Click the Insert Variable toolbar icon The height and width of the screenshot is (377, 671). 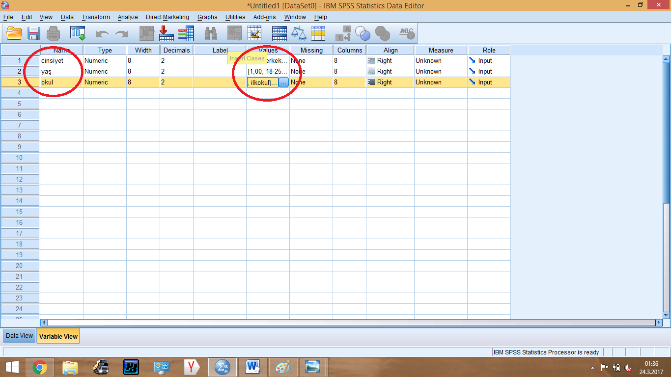[254, 33]
